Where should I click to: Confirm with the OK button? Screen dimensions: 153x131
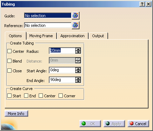pos(90,124)
